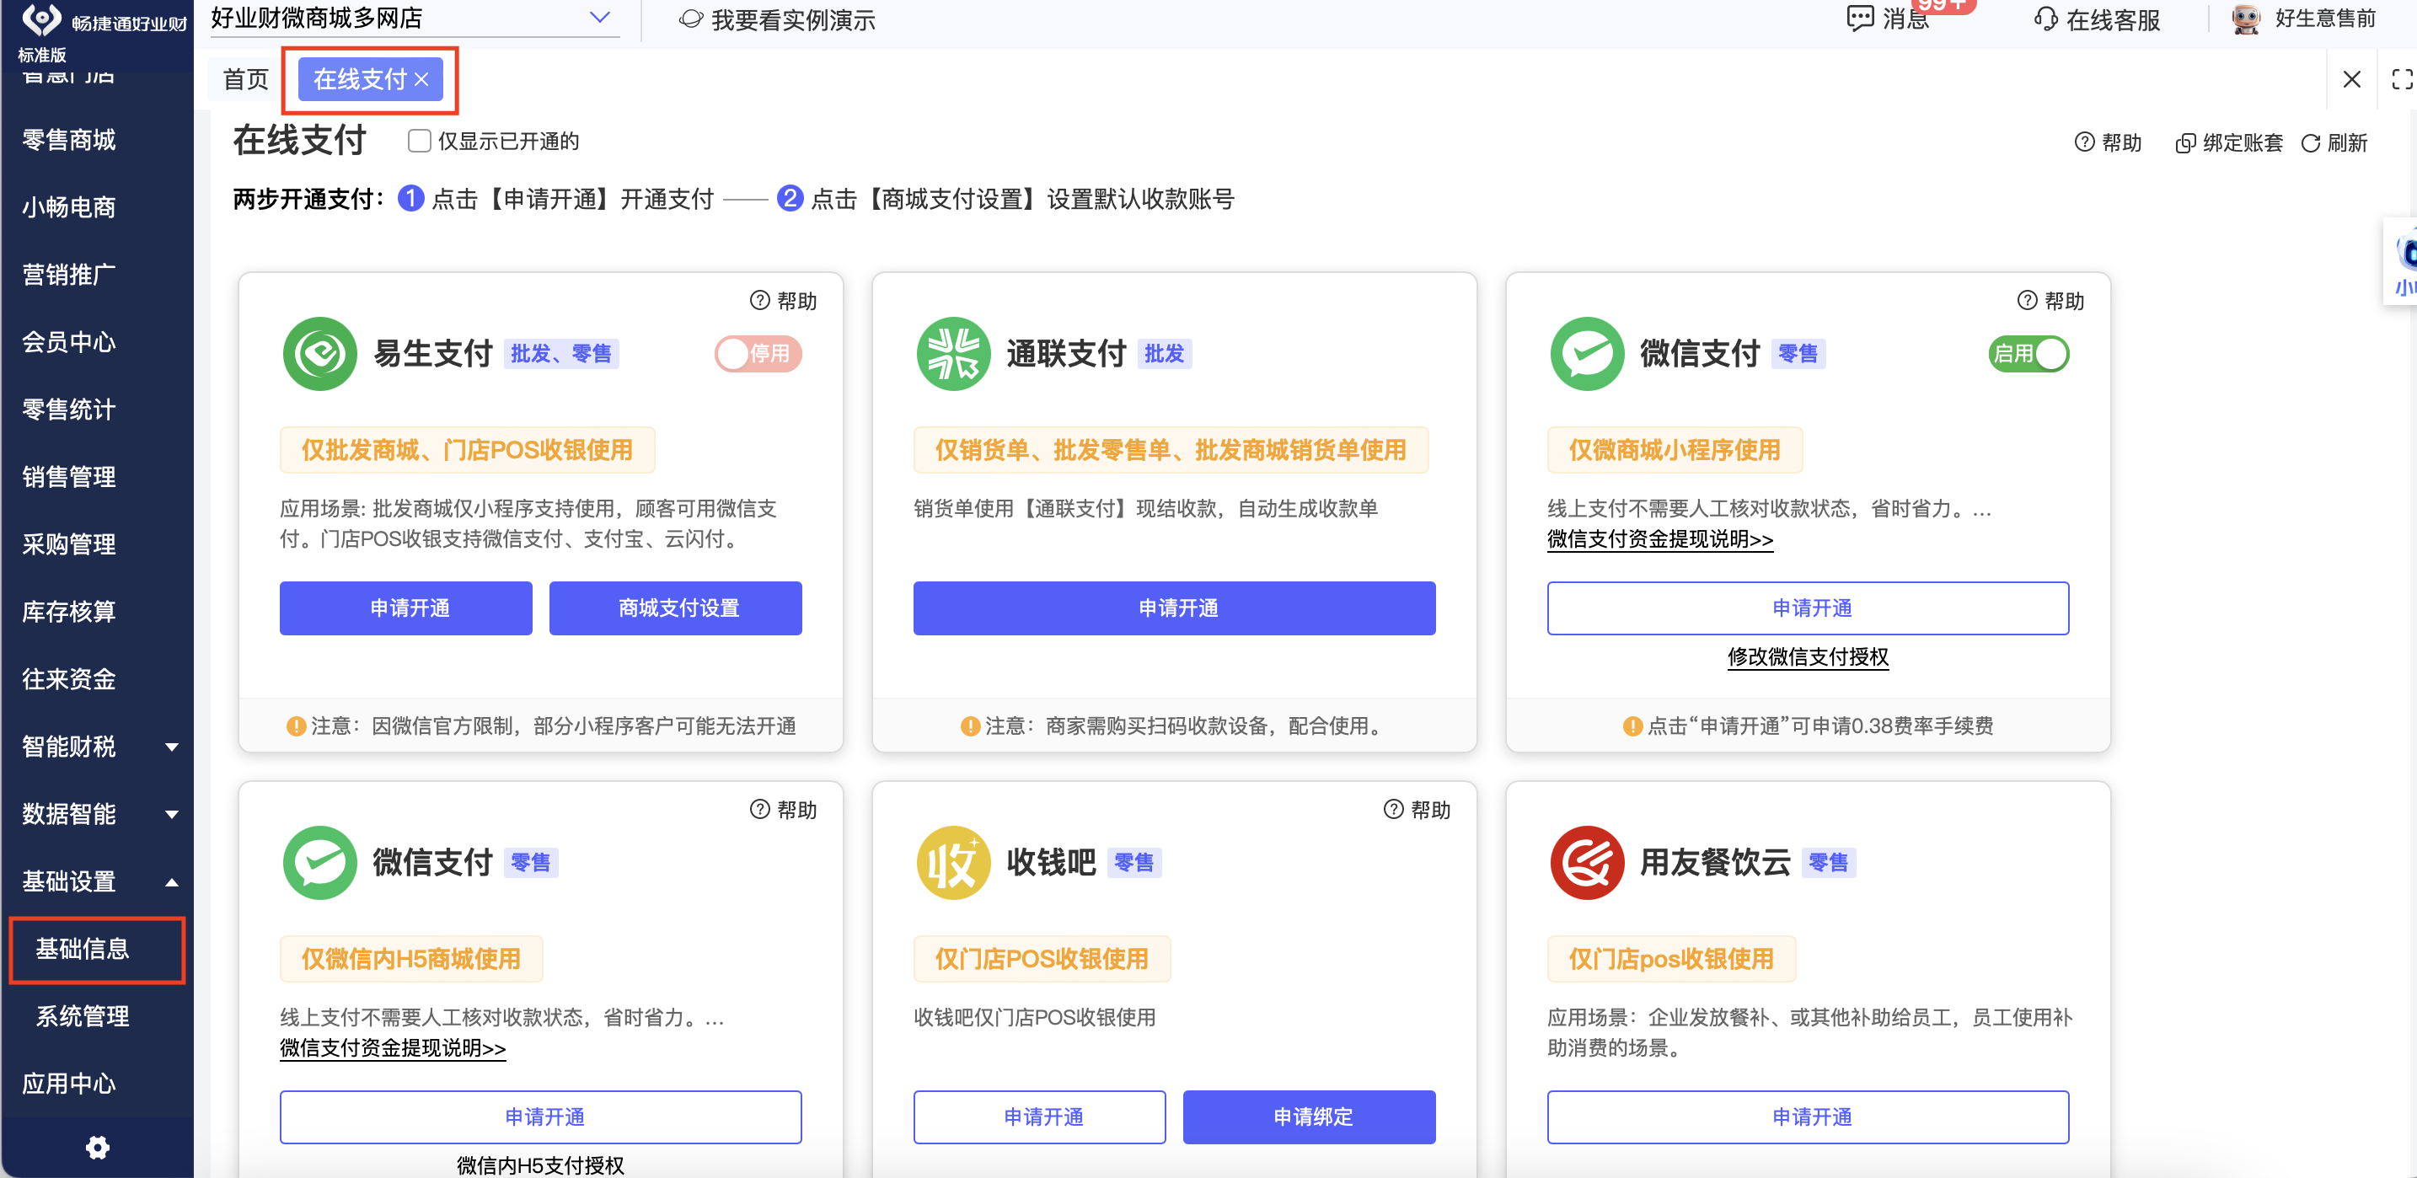Toggle the 易生支付 停用 switch
Image resolution: width=2417 pixels, height=1178 pixels.
(x=758, y=354)
